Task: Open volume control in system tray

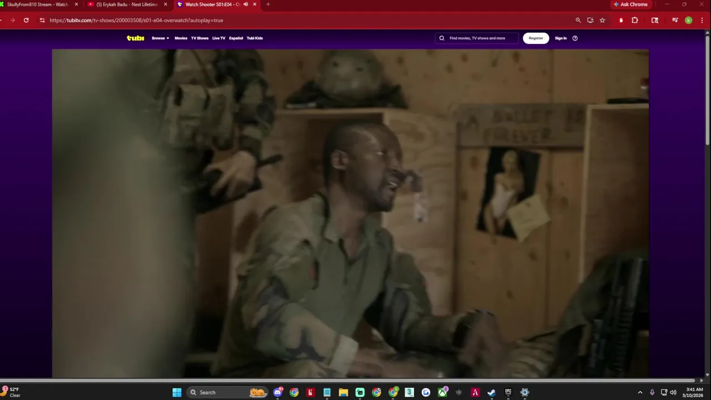Action: coord(673,392)
